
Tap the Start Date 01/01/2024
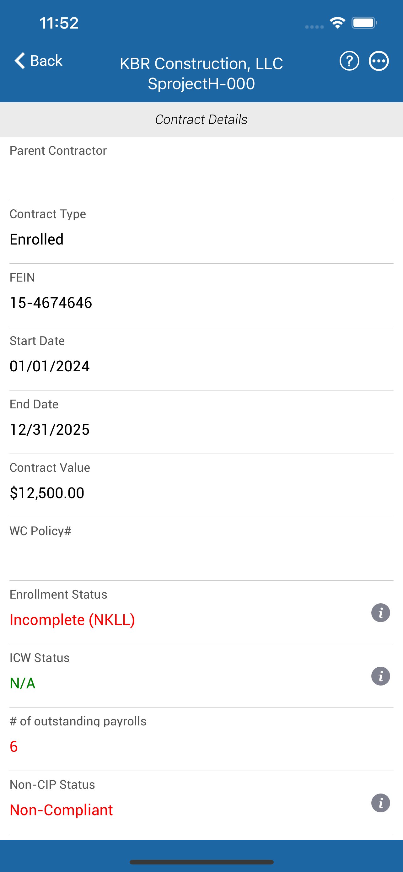49,366
